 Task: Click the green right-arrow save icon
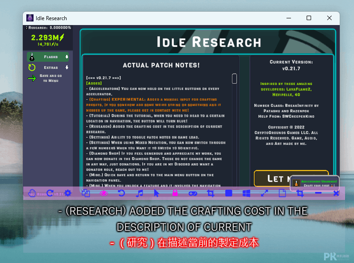[x=32, y=78]
